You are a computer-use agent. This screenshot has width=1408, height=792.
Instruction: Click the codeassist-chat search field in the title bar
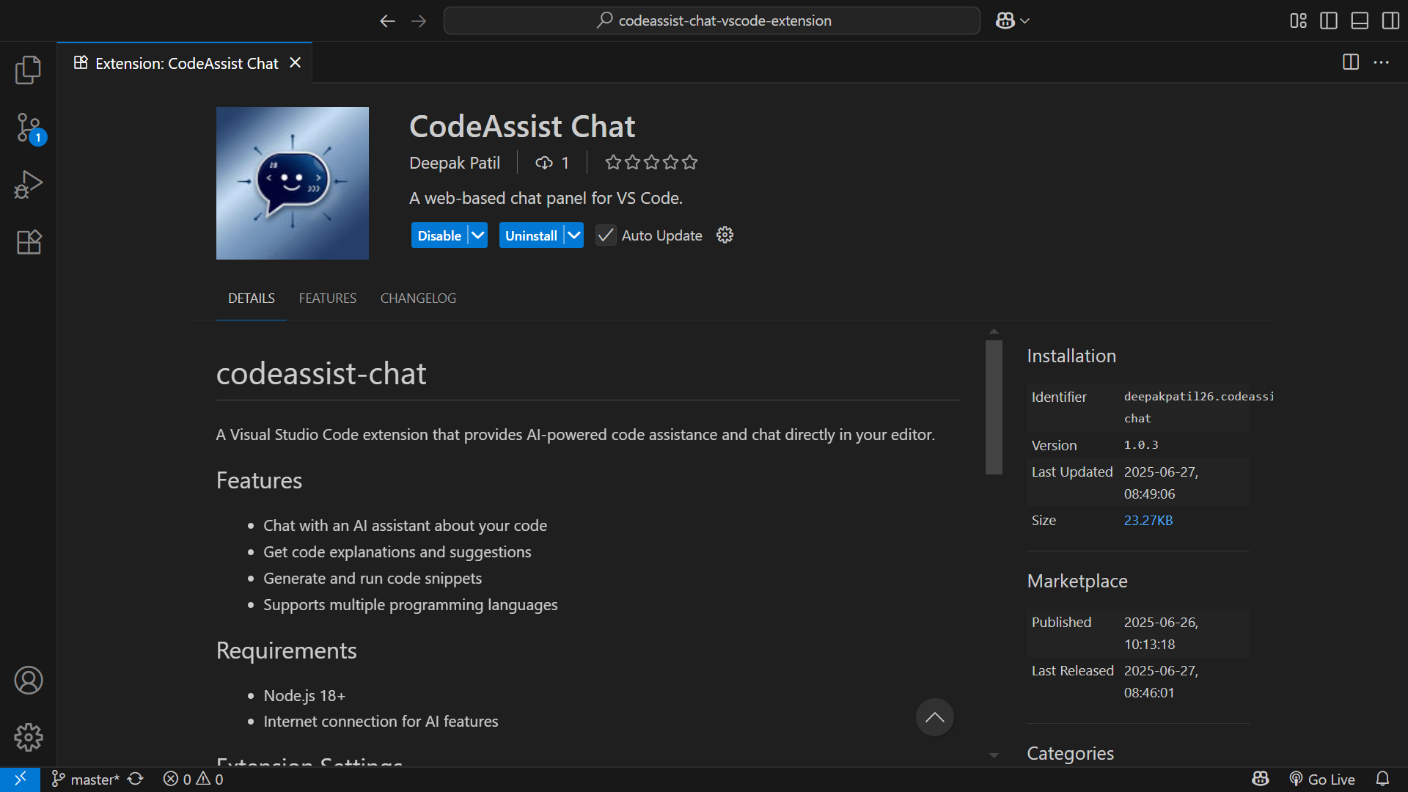[711, 21]
